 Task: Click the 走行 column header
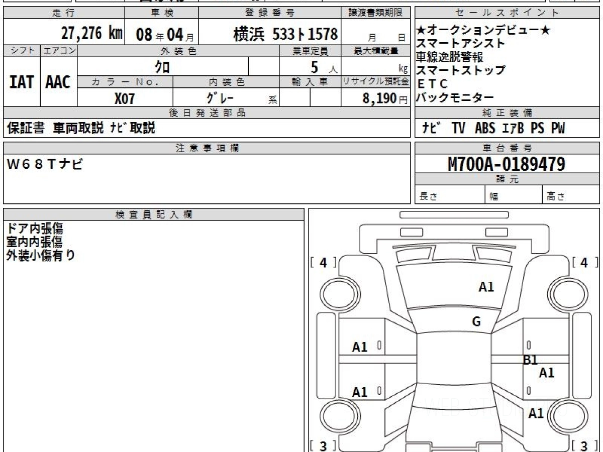point(63,13)
